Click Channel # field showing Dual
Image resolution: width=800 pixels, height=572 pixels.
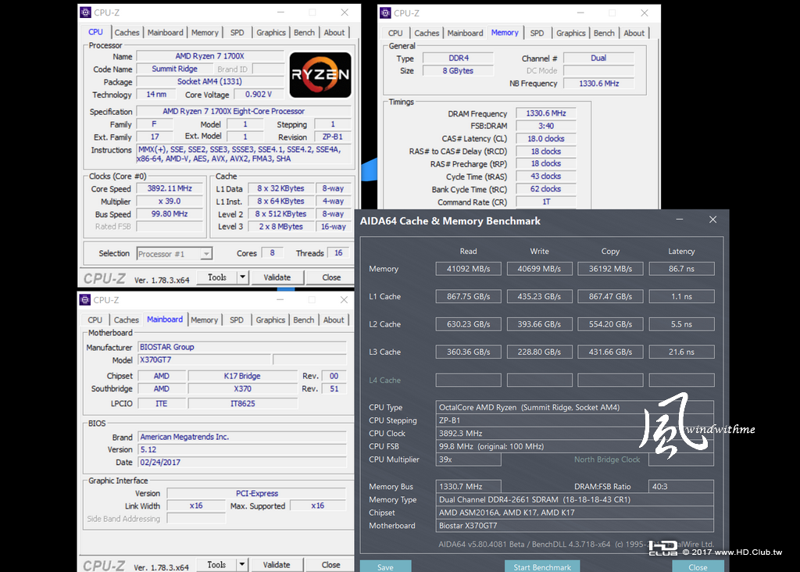(598, 58)
